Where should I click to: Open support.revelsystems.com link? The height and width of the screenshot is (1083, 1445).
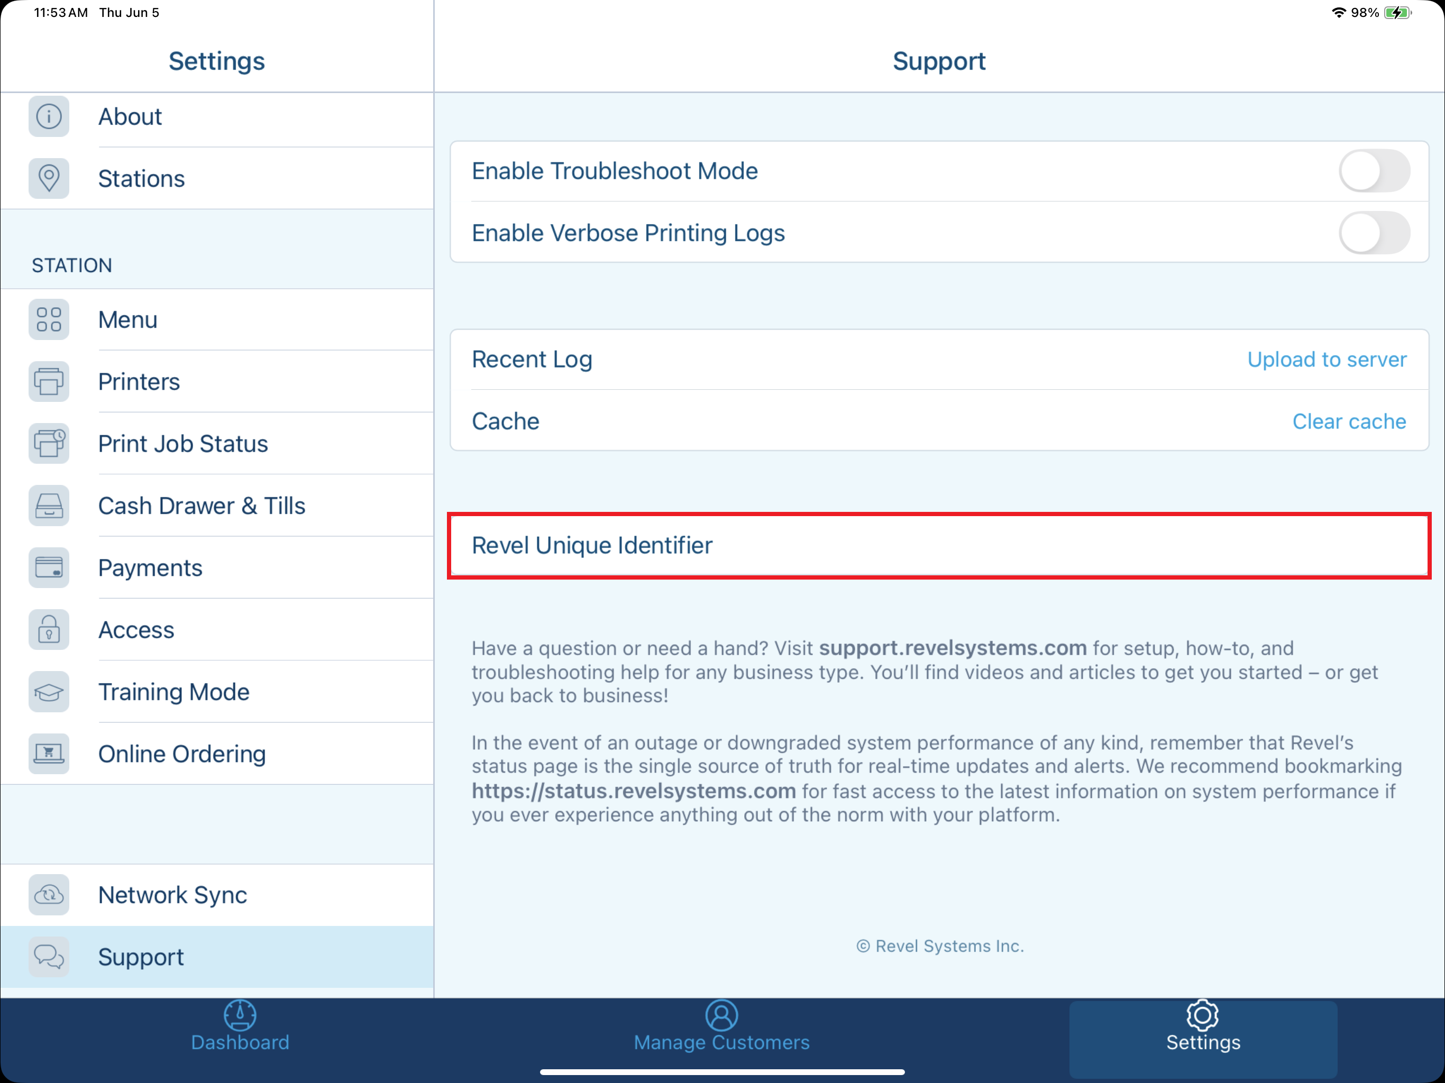(x=953, y=648)
